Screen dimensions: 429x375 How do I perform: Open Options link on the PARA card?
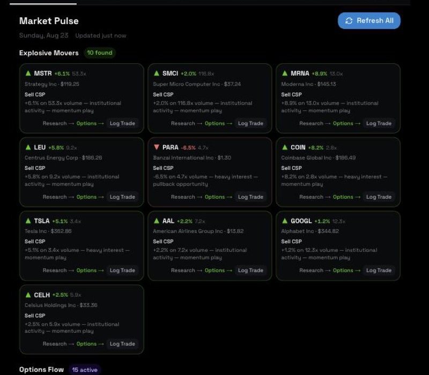tap(218, 197)
